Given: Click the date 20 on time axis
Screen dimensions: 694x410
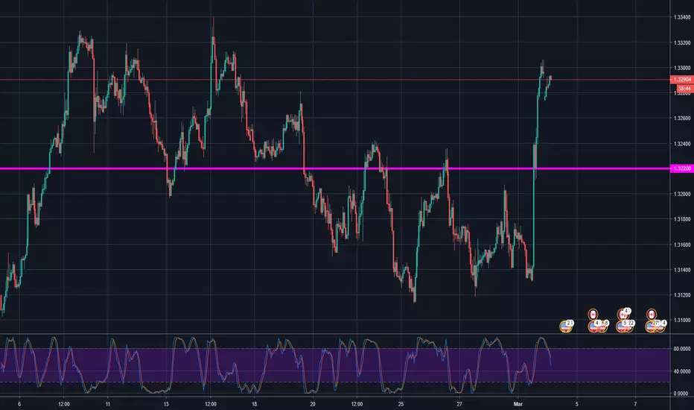Looking at the screenshot, I should tap(313, 404).
